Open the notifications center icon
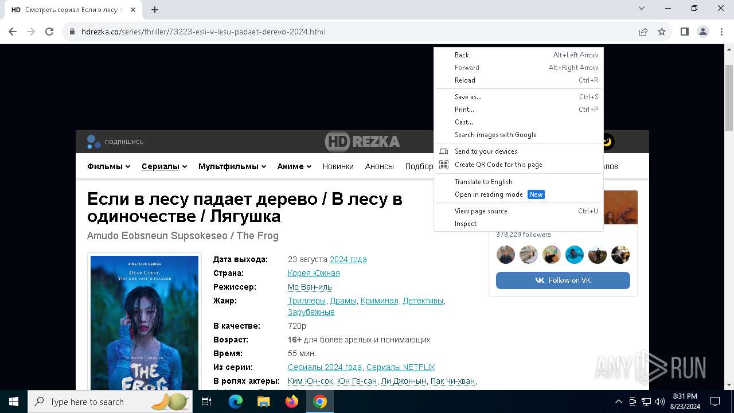This screenshot has width=734, height=413. point(715,402)
